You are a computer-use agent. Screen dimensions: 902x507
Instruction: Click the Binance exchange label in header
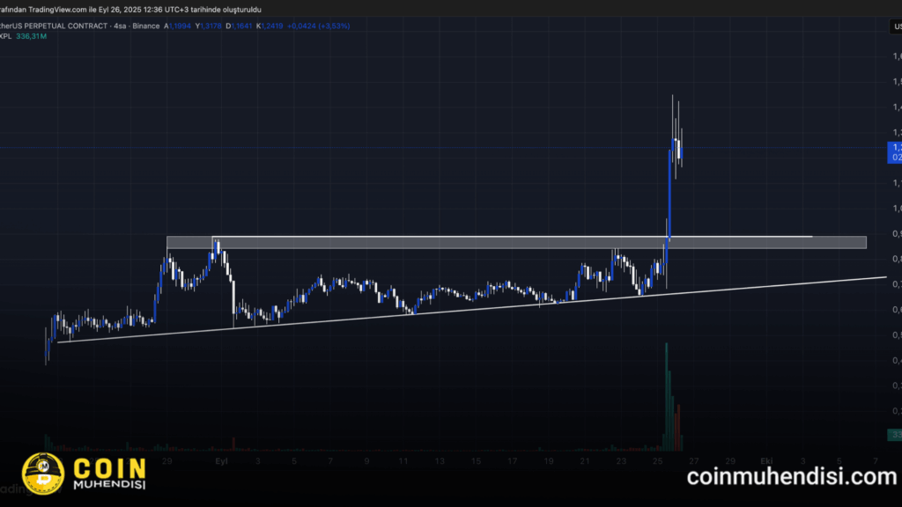click(144, 26)
